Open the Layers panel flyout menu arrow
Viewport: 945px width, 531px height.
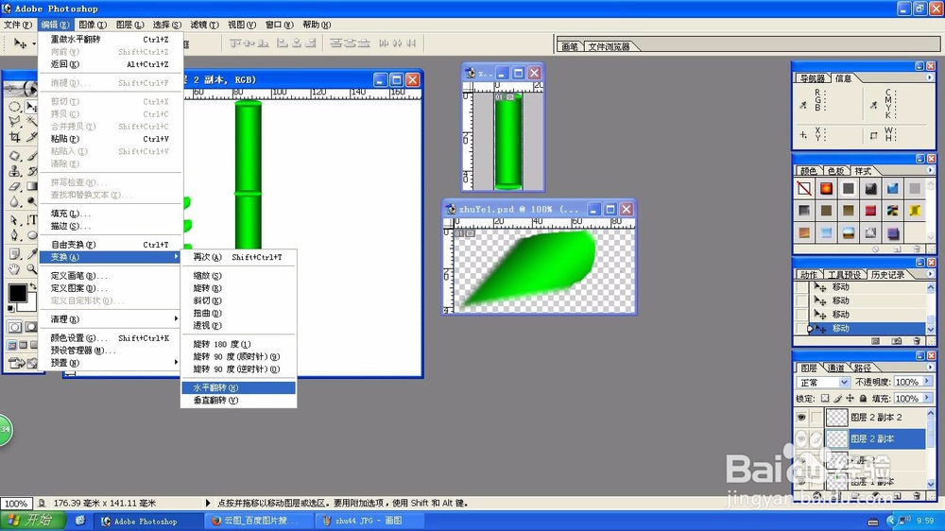click(931, 367)
